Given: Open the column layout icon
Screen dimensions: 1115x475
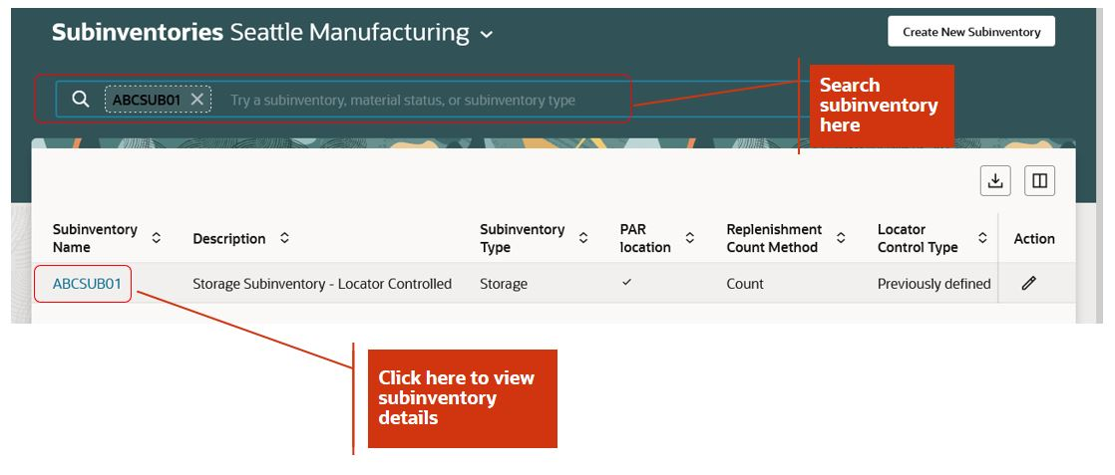Looking at the screenshot, I should (x=1039, y=180).
